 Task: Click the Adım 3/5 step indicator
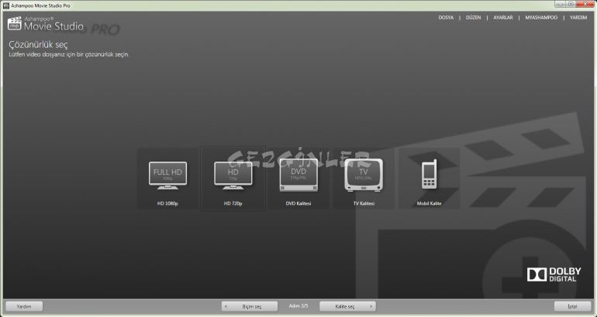pos(298,306)
